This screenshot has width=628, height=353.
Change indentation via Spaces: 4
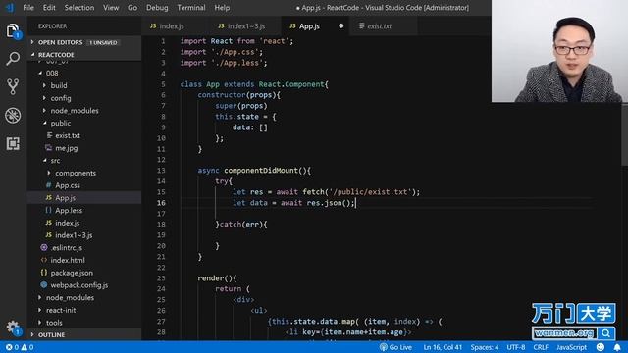point(484,347)
